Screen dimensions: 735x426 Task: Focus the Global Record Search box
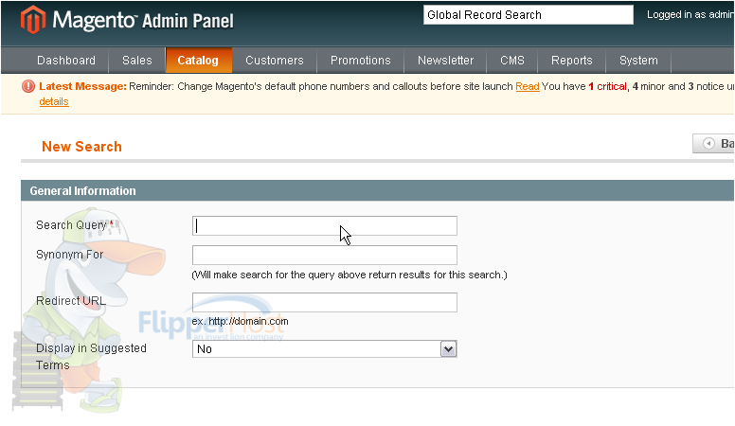coord(529,15)
